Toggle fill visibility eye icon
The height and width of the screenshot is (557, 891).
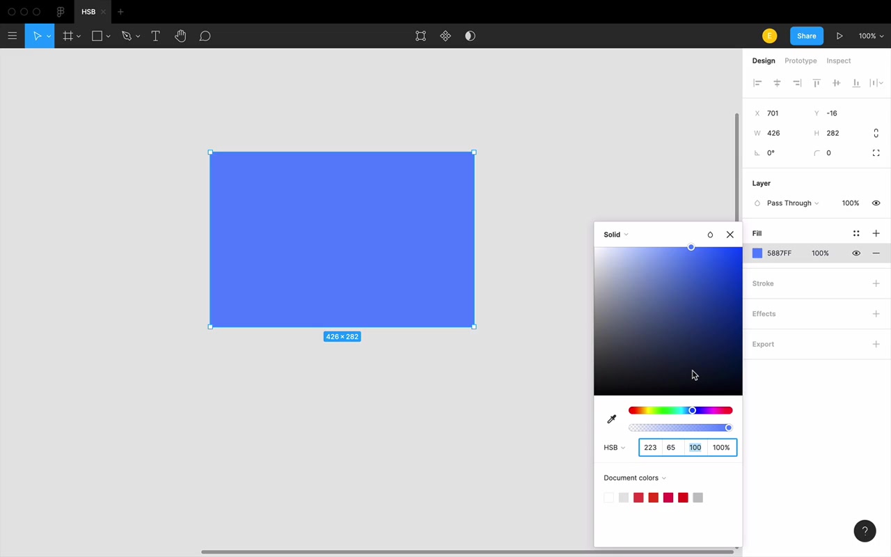[856, 253]
